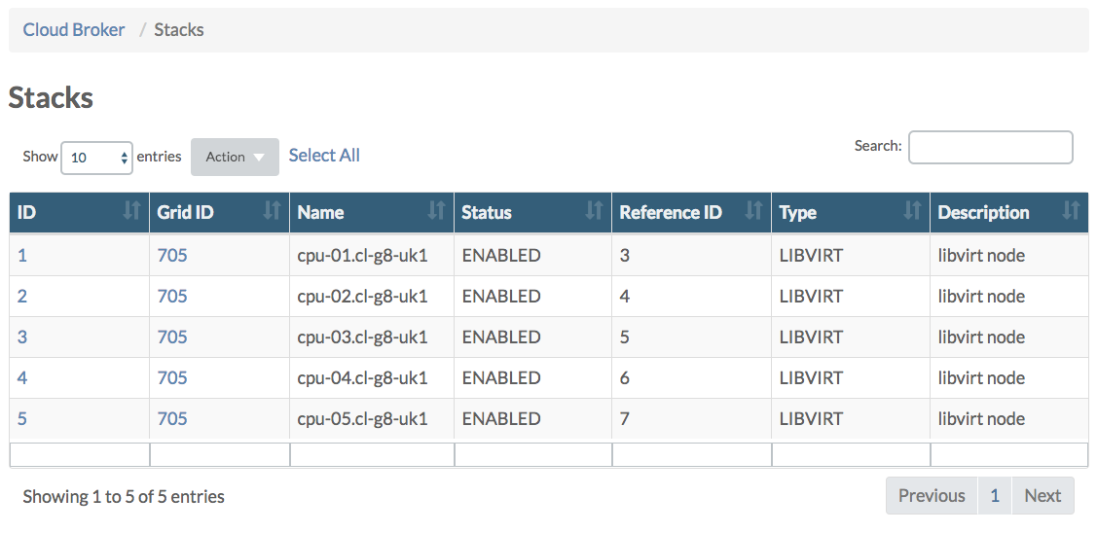Toggle Reference ID sort order icon
This screenshot has width=1097, height=533.
pyautogui.click(x=753, y=211)
